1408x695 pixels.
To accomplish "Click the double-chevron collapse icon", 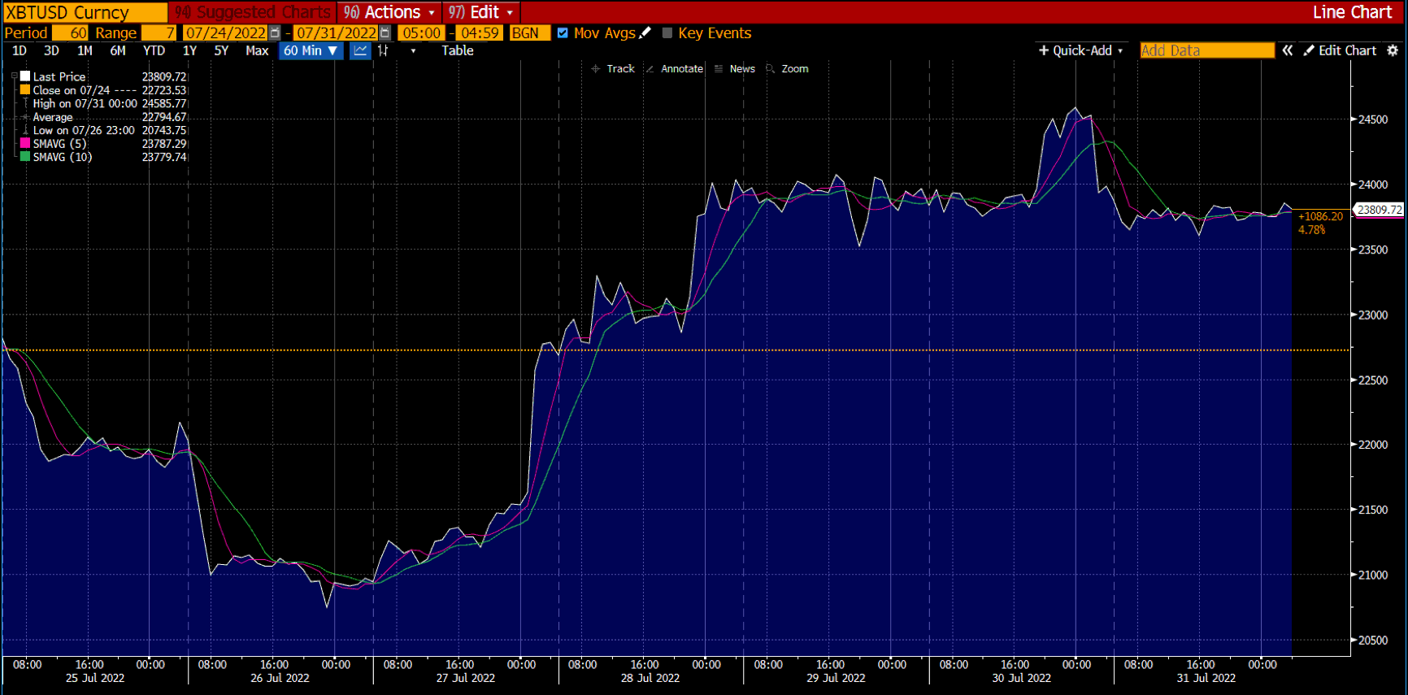I will 1288,50.
